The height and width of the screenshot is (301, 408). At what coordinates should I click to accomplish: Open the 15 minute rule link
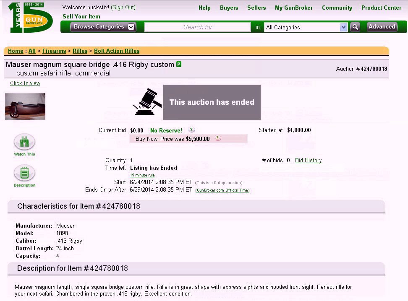coord(142,175)
